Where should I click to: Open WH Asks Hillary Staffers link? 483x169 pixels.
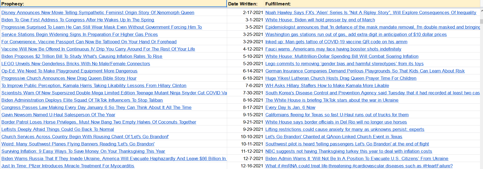(x=327, y=85)
